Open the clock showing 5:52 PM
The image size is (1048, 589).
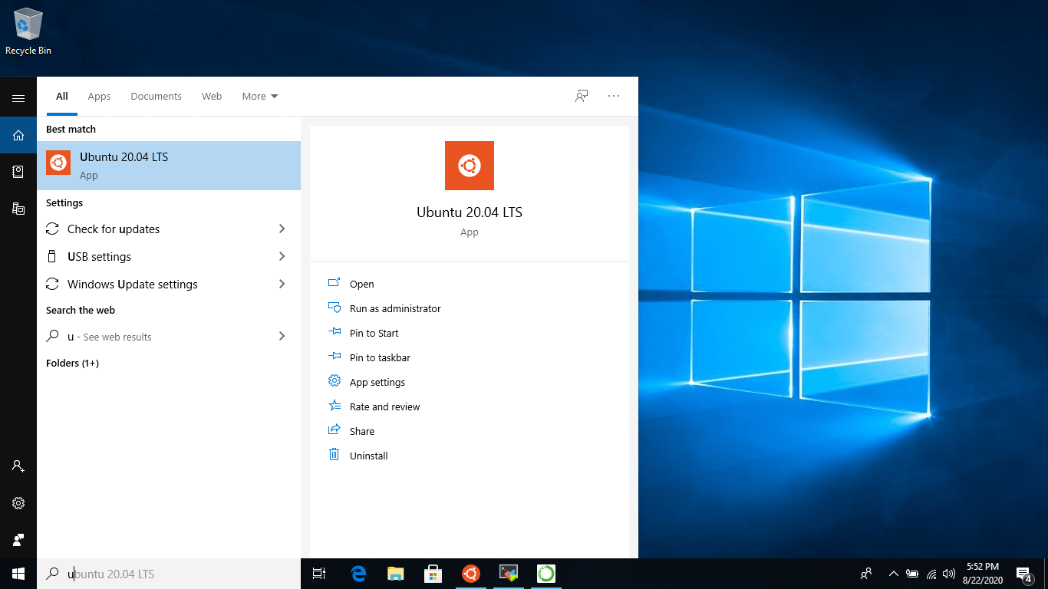983,574
